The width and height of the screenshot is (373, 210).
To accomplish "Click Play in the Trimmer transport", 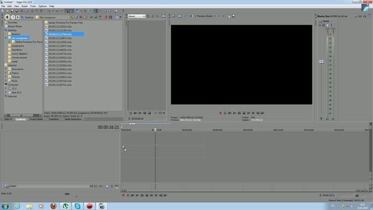I will [140, 113].
